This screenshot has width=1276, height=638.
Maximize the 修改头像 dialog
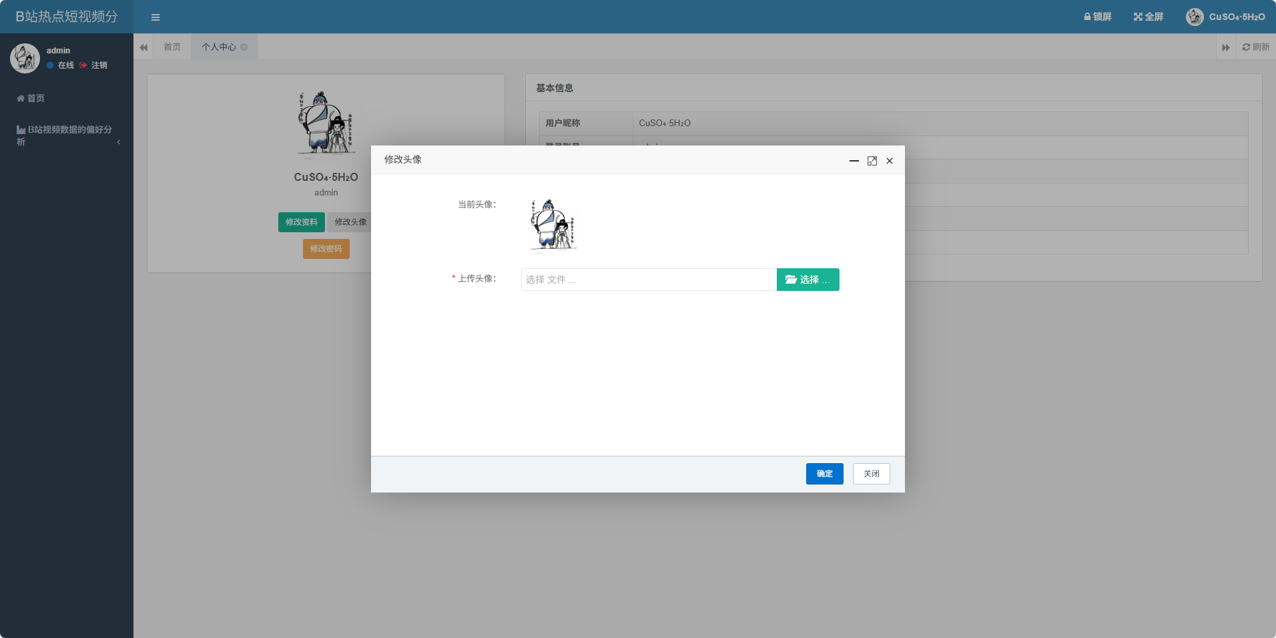(x=872, y=161)
